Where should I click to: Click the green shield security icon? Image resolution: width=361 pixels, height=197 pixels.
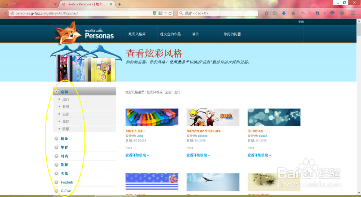click(155, 13)
